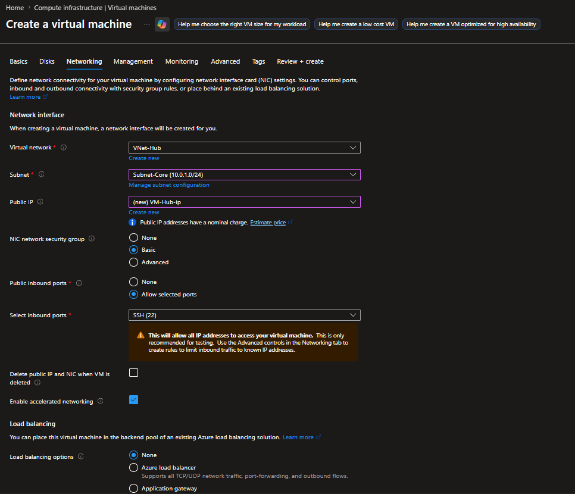Image resolution: width=575 pixels, height=494 pixels.
Task: Click the blue info icon on public IP notice
Action: (x=132, y=222)
